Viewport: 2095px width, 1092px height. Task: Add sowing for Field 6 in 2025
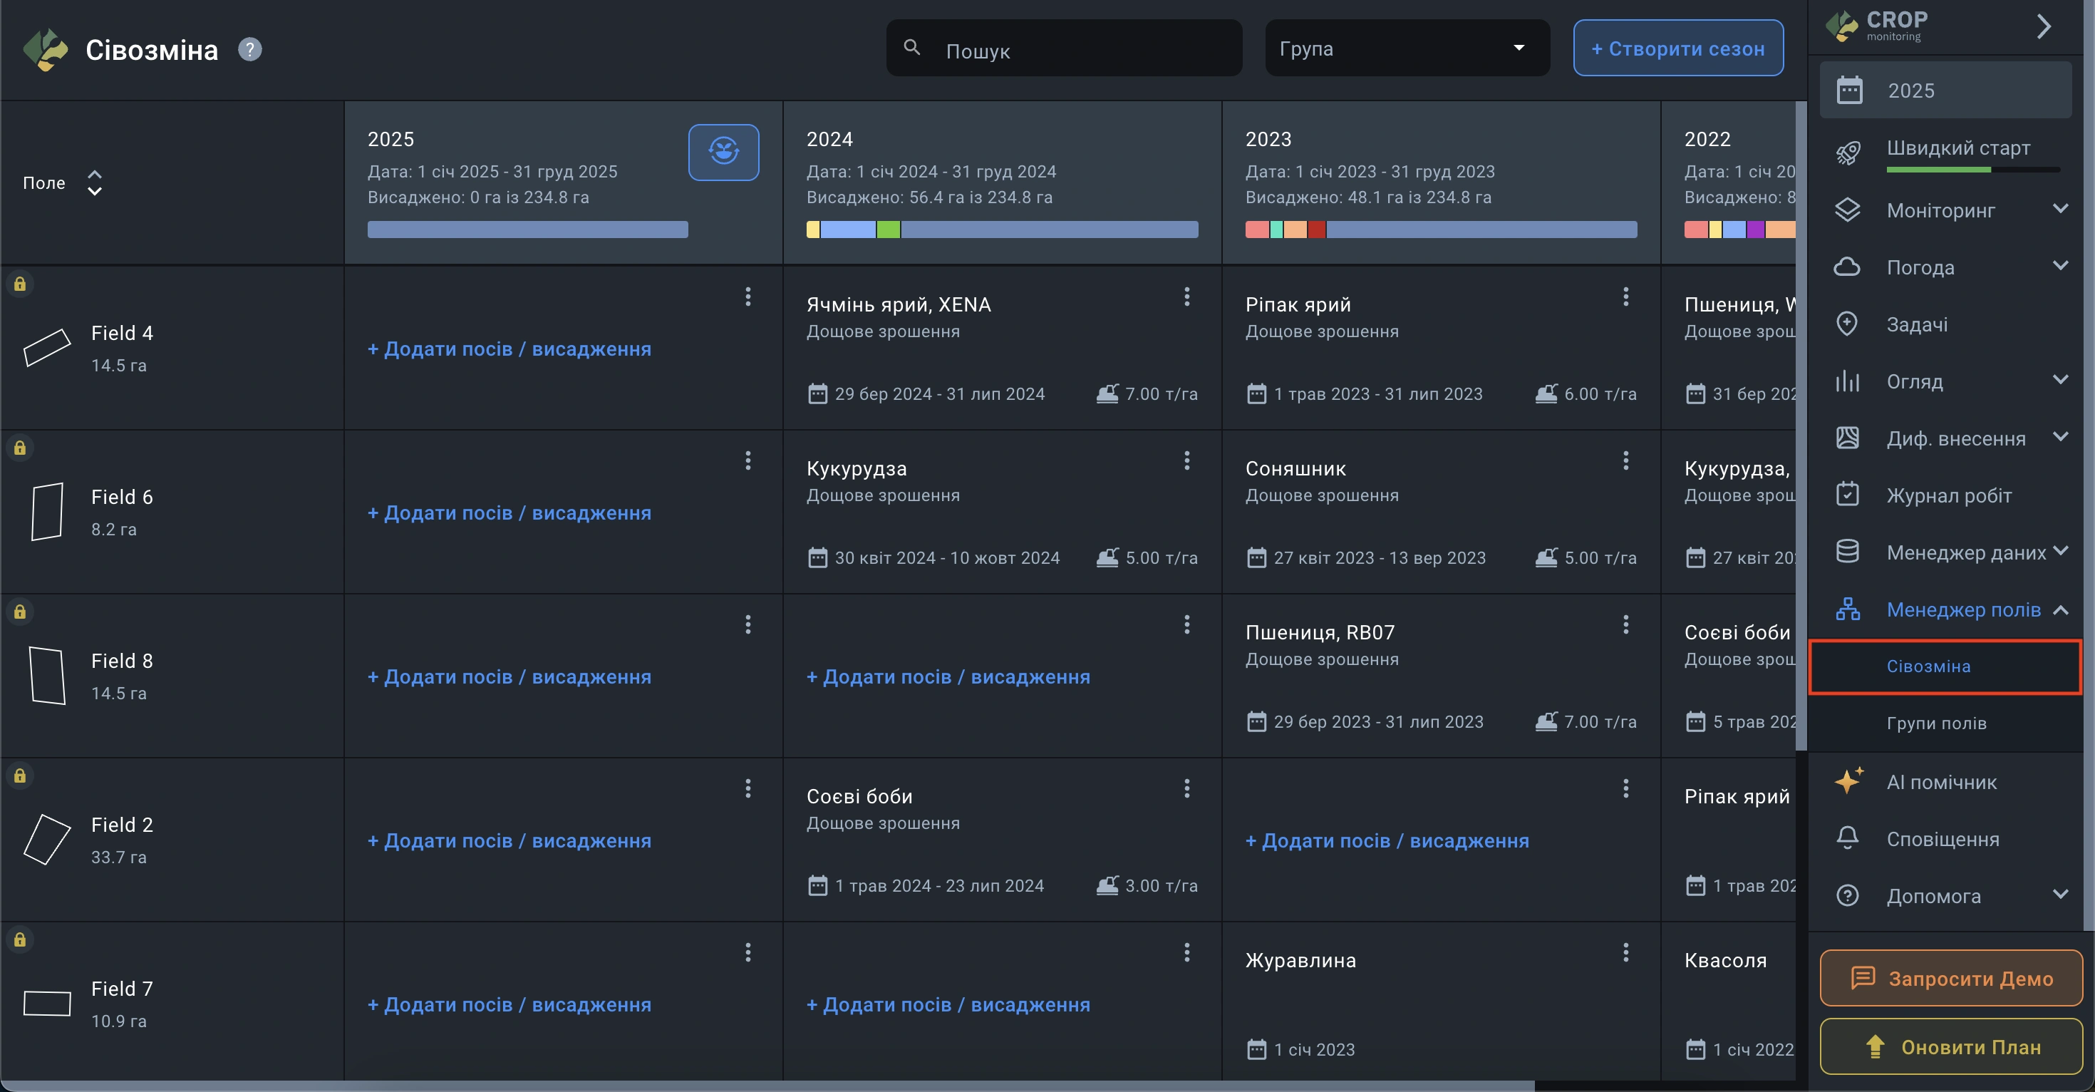pyautogui.click(x=509, y=512)
